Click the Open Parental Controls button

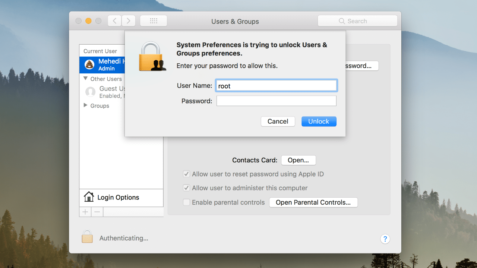(x=313, y=202)
